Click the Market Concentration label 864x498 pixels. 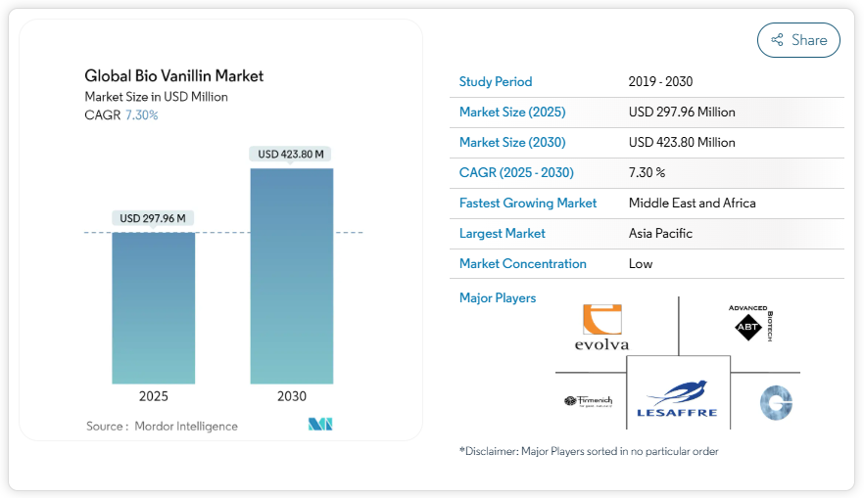(522, 263)
